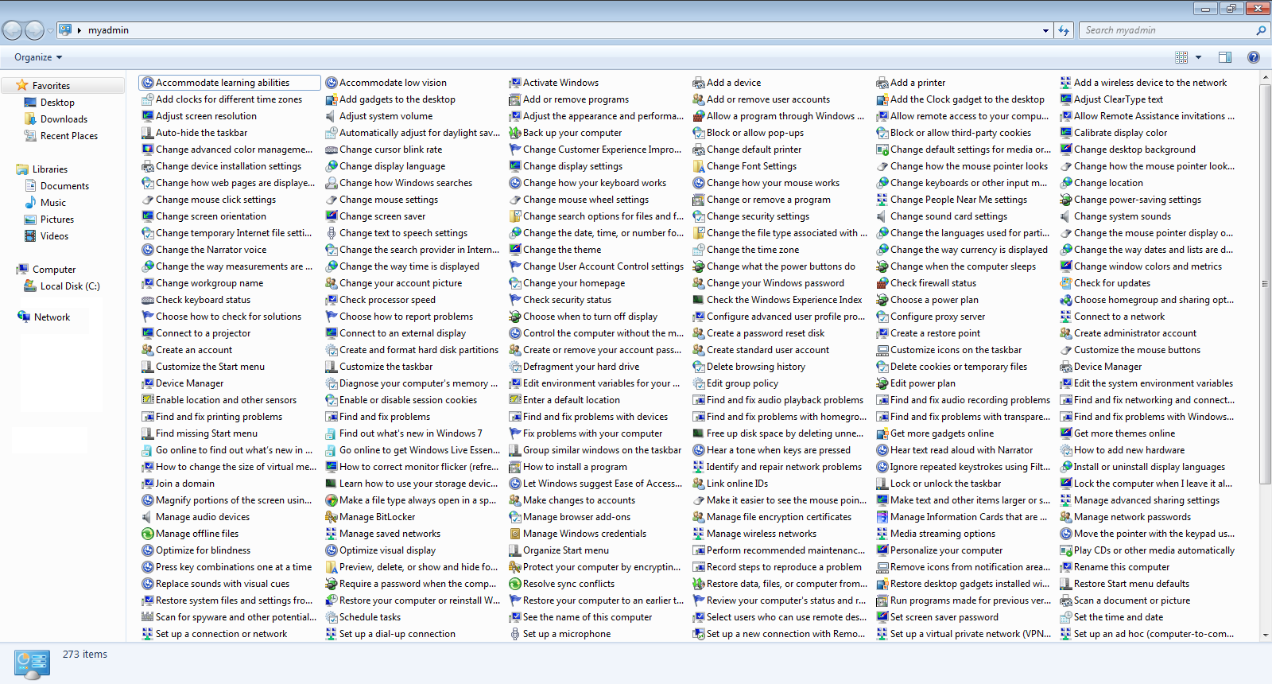The width and height of the screenshot is (1272, 684).
Task: Open the change view dropdown arrow
Action: 1198,57
